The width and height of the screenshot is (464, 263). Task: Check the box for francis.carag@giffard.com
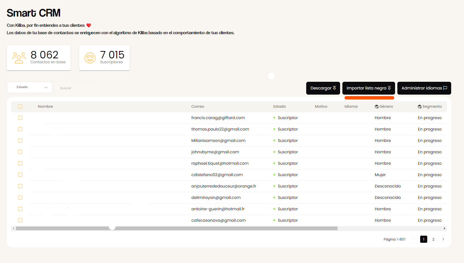click(x=20, y=118)
